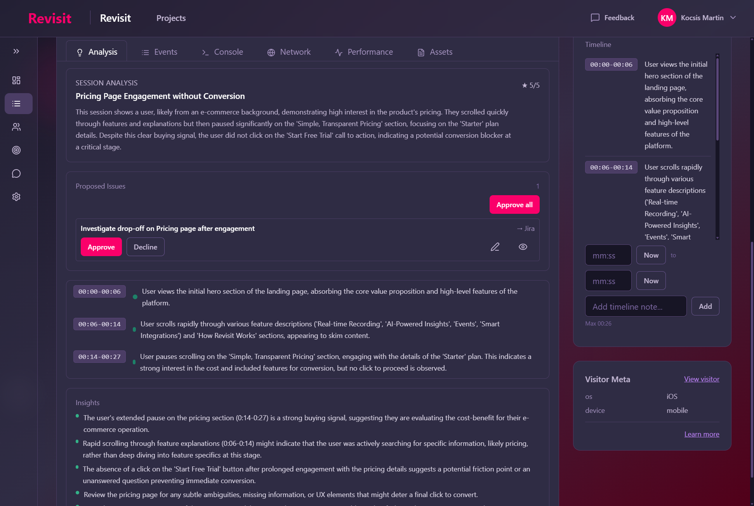Open the View visitor link

[701, 379]
